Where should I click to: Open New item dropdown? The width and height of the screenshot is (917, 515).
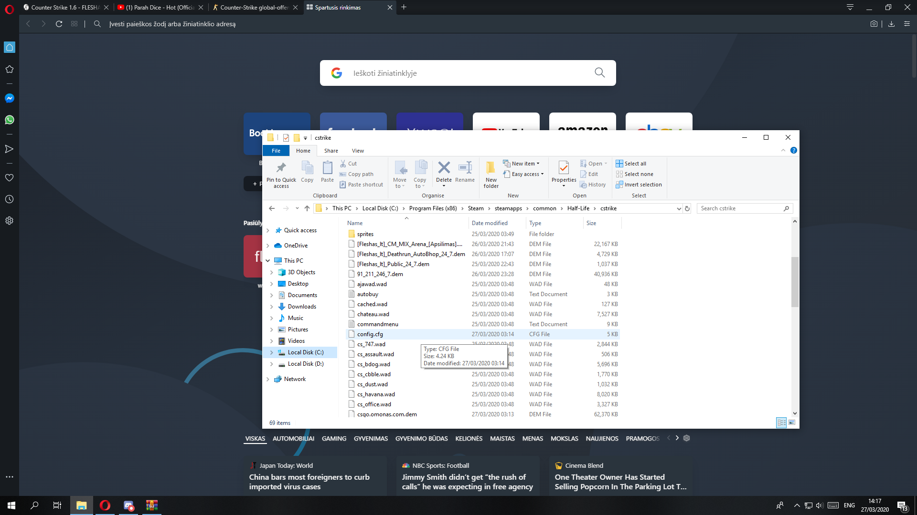(x=521, y=164)
